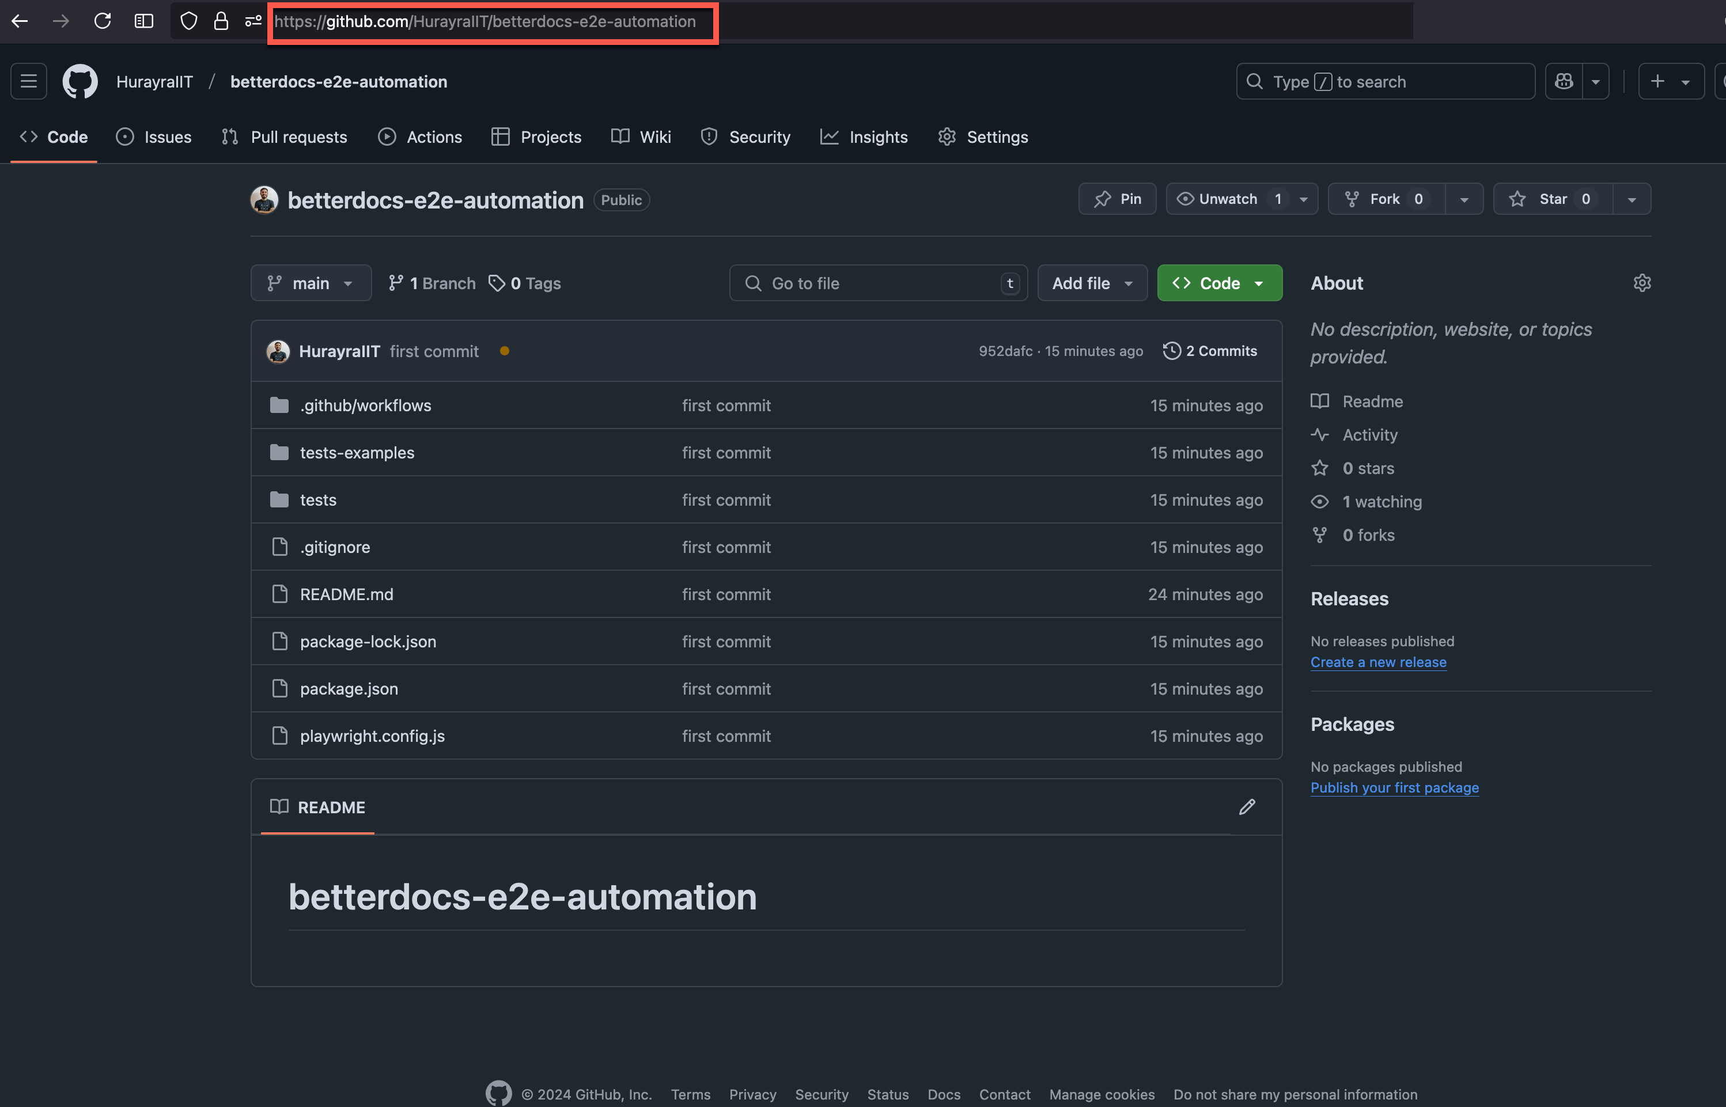
Task: View the 2 Commits history
Action: (x=1210, y=351)
